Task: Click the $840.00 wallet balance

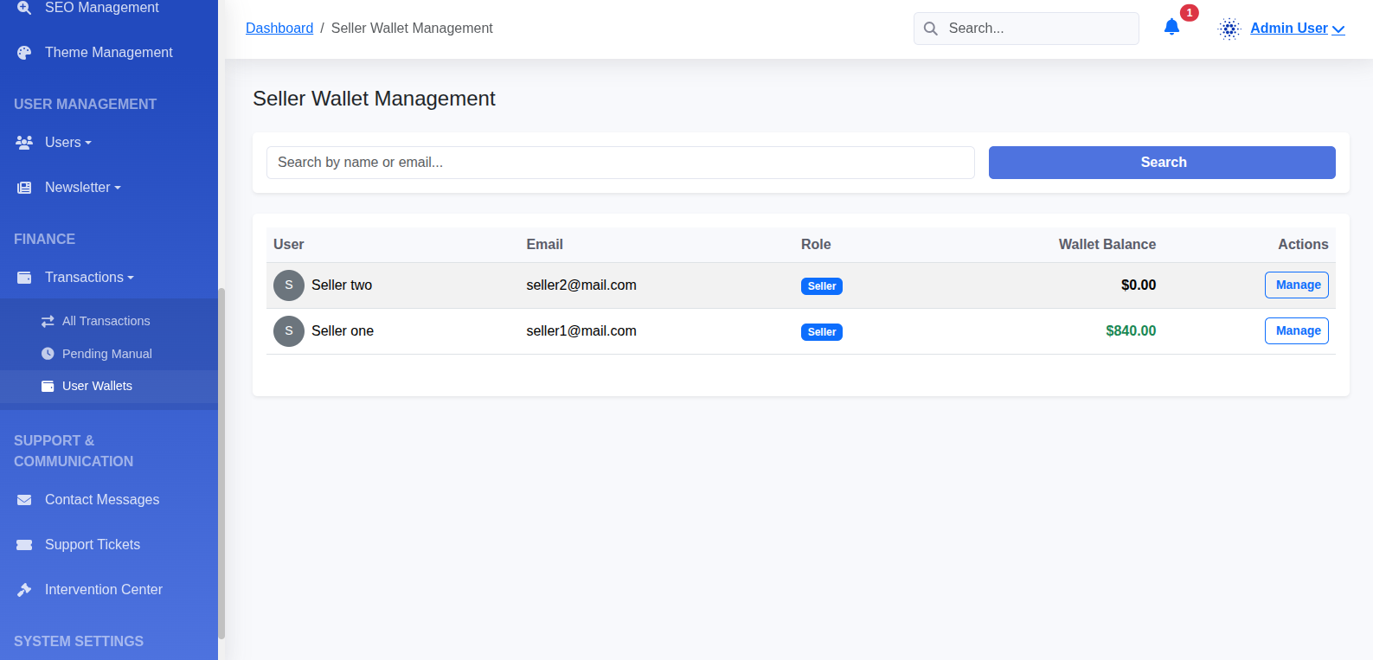Action: click(x=1131, y=331)
